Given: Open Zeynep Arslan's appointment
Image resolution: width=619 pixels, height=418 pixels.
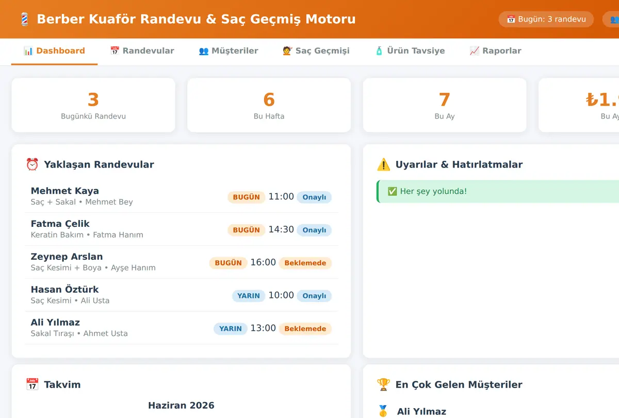Looking at the screenshot, I should (182, 262).
